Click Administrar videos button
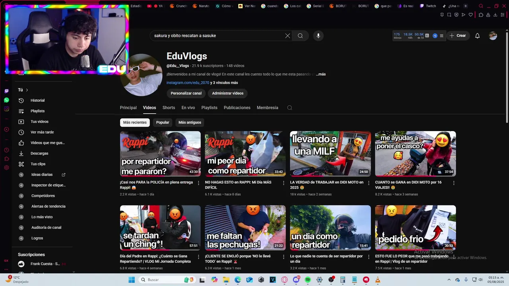 pyautogui.click(x=228, y=93)
